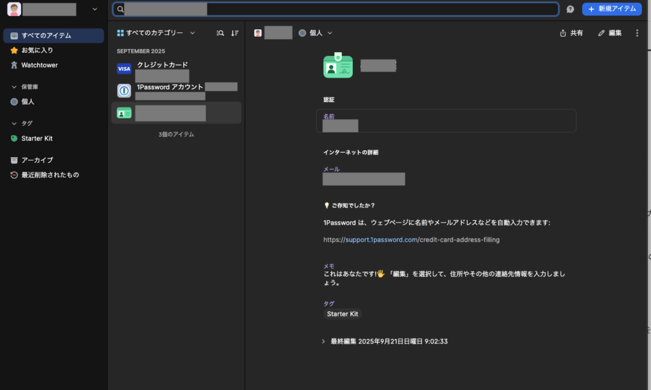This screenshot has height=390, width=651.
Task: Click the 編集 edit button
Action: click(610, 33)
